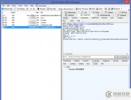Screen dimensions: 131x100
Task: Click the Find text input field
Action: (89, 57)
